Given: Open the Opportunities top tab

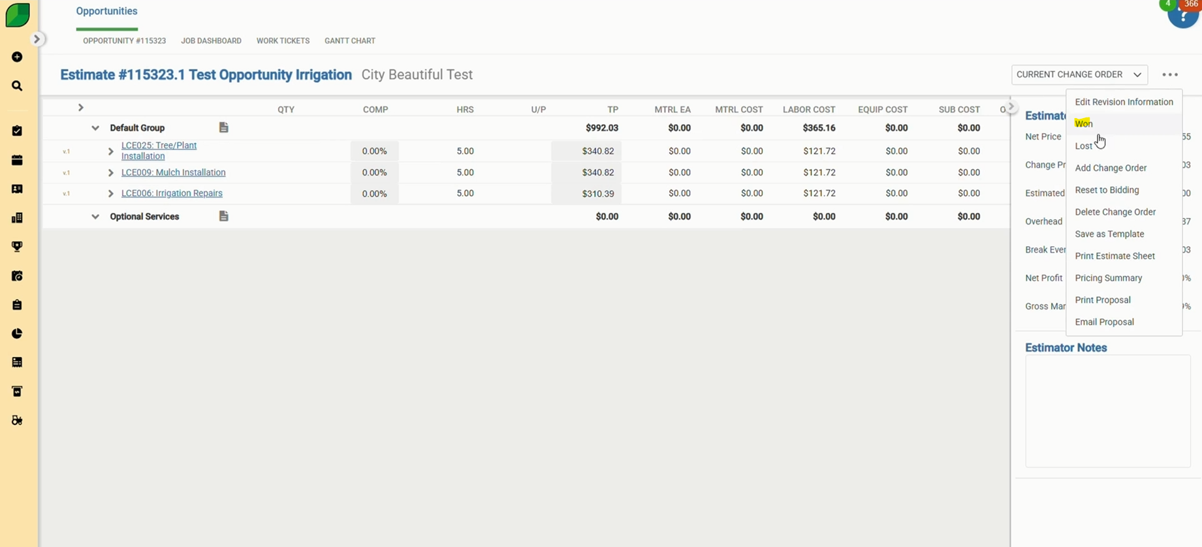Looking at the screenshot, I should [106, 11].
